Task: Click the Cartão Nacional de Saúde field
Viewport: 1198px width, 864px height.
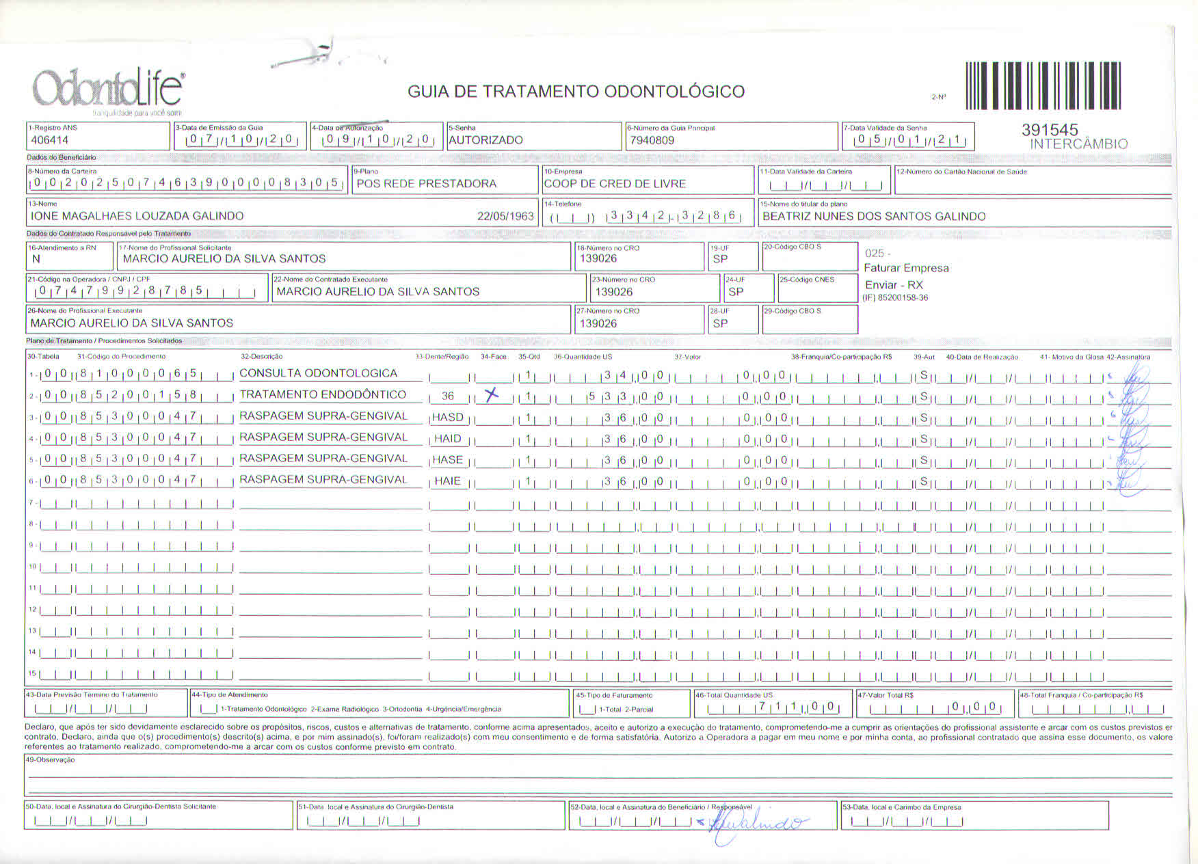Action: [1033, 181]
